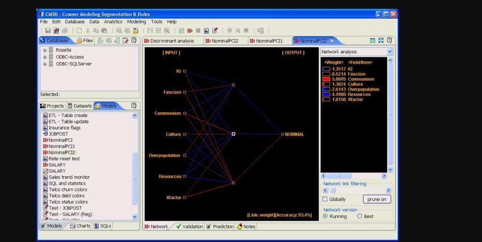Click the maximize view icon right of NominalPCI2 tab
The width and height of the screenshot is (482, 242).
[x=381, y=40]
